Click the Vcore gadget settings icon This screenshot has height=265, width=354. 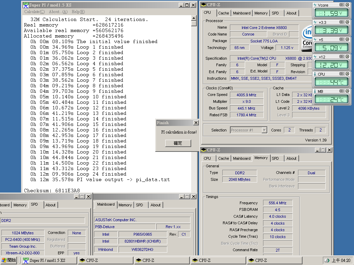(x=342, y=5)
